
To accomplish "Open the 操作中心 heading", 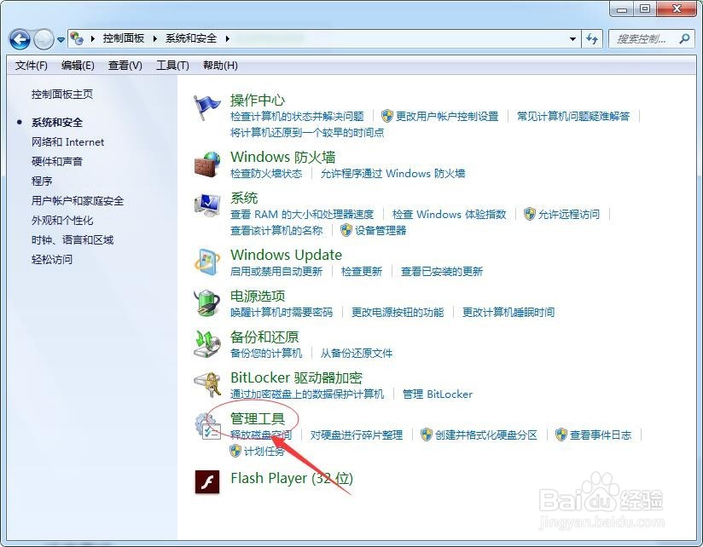I will point(258,100).
